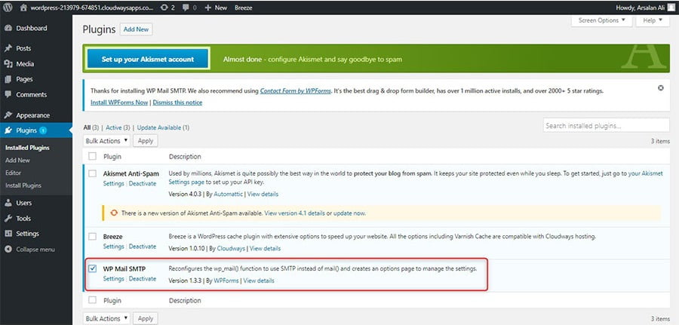Viewport: 679px width, 325px height.
Task: Open WP Mail SMTP Settings link
Action: (113, 279)
